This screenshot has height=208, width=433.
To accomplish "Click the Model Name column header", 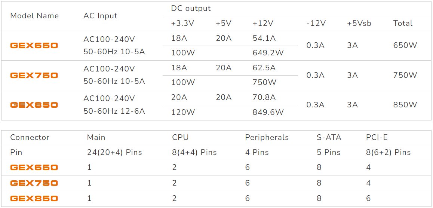I will [34, 16].
